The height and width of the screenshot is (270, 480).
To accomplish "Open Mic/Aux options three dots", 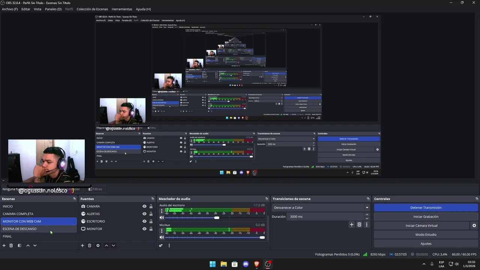I will point(162,231).
